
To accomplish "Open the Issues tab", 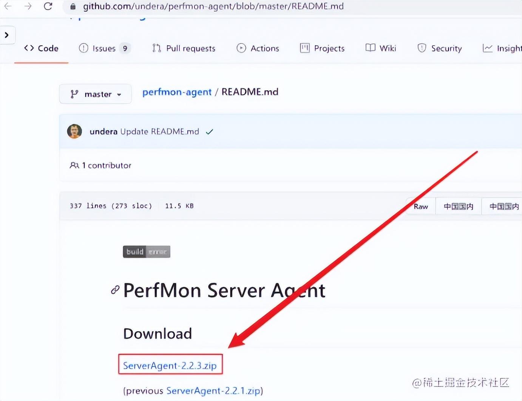I will coord(105,48).
